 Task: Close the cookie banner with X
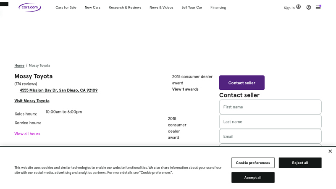coord(330,151)
